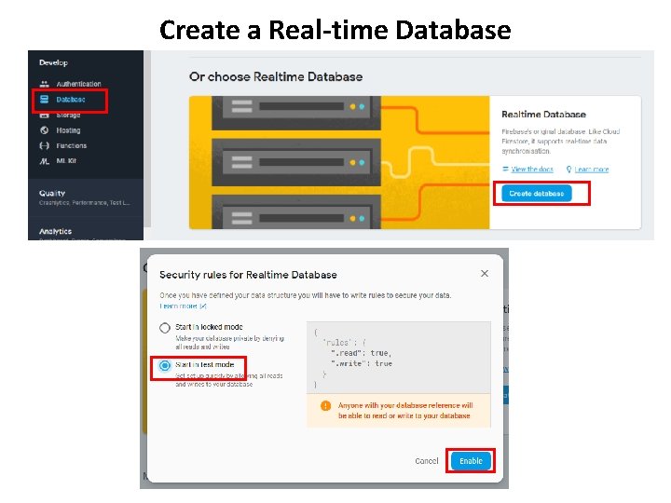Select Start in locked mode radio button

pyautogui.click(x=165, y=328)
